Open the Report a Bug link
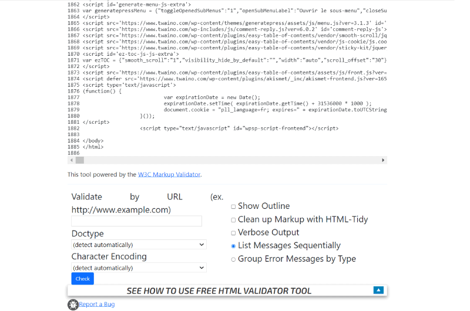The height and width of the screenshot is (311, 470). (x=96, y=304)
